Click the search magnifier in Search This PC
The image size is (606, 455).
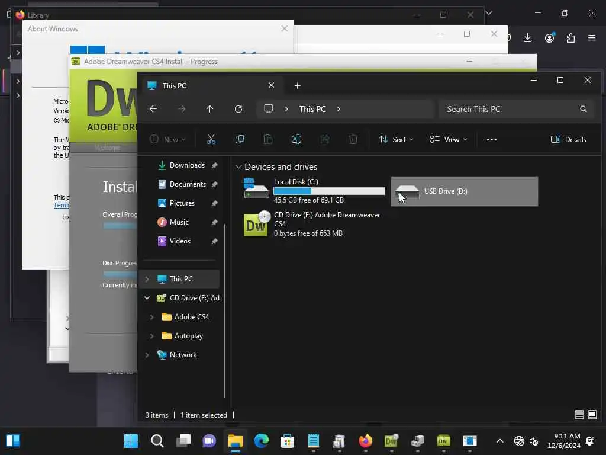583,109
